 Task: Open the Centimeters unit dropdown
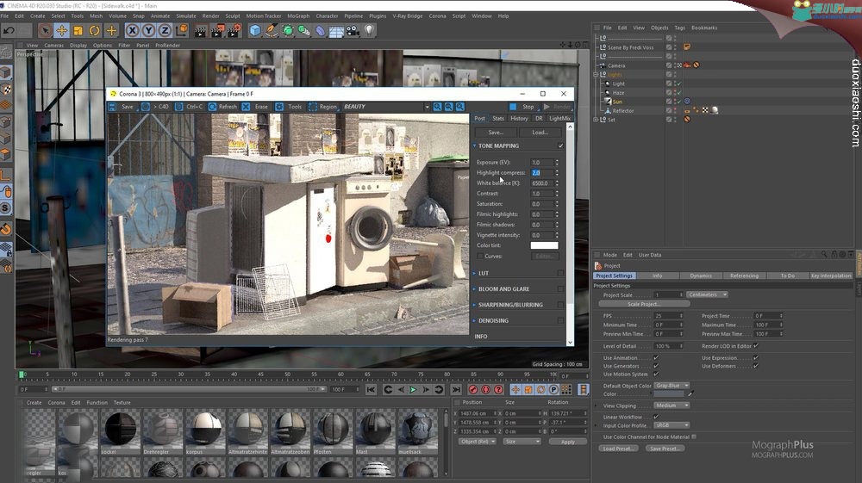[707, 294]
